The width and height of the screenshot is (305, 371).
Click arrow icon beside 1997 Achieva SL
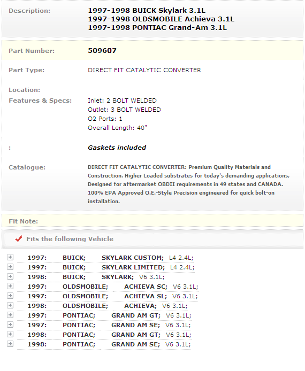(x=10, y=296)
